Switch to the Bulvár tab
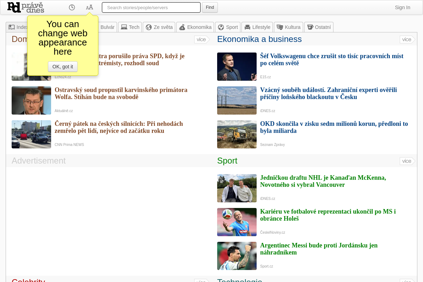This screenshot has height=282, width=423. pos(107,27)
